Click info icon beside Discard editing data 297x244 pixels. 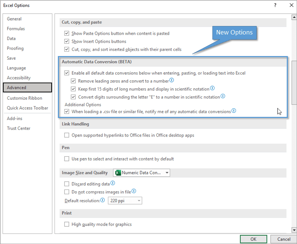[113, 183]
